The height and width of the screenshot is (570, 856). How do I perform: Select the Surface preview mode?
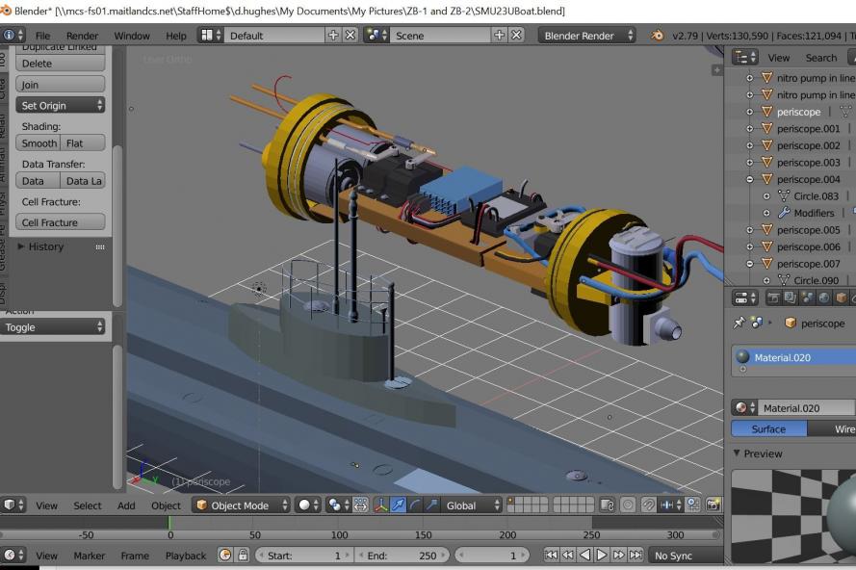click(x=768, y=429)
